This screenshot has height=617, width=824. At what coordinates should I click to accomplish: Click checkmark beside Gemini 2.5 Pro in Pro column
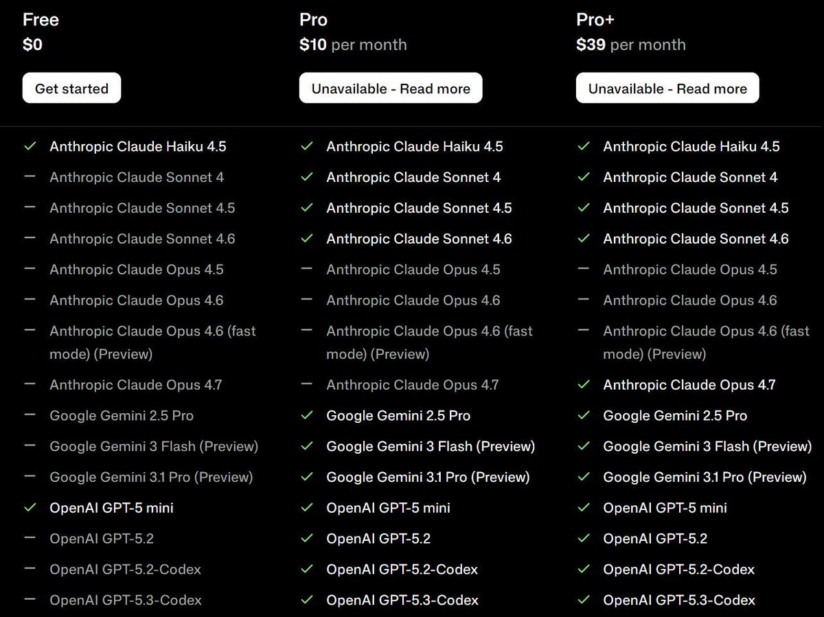306,415
